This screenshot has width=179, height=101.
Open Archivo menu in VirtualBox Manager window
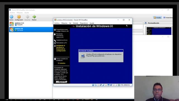(12, 13)
